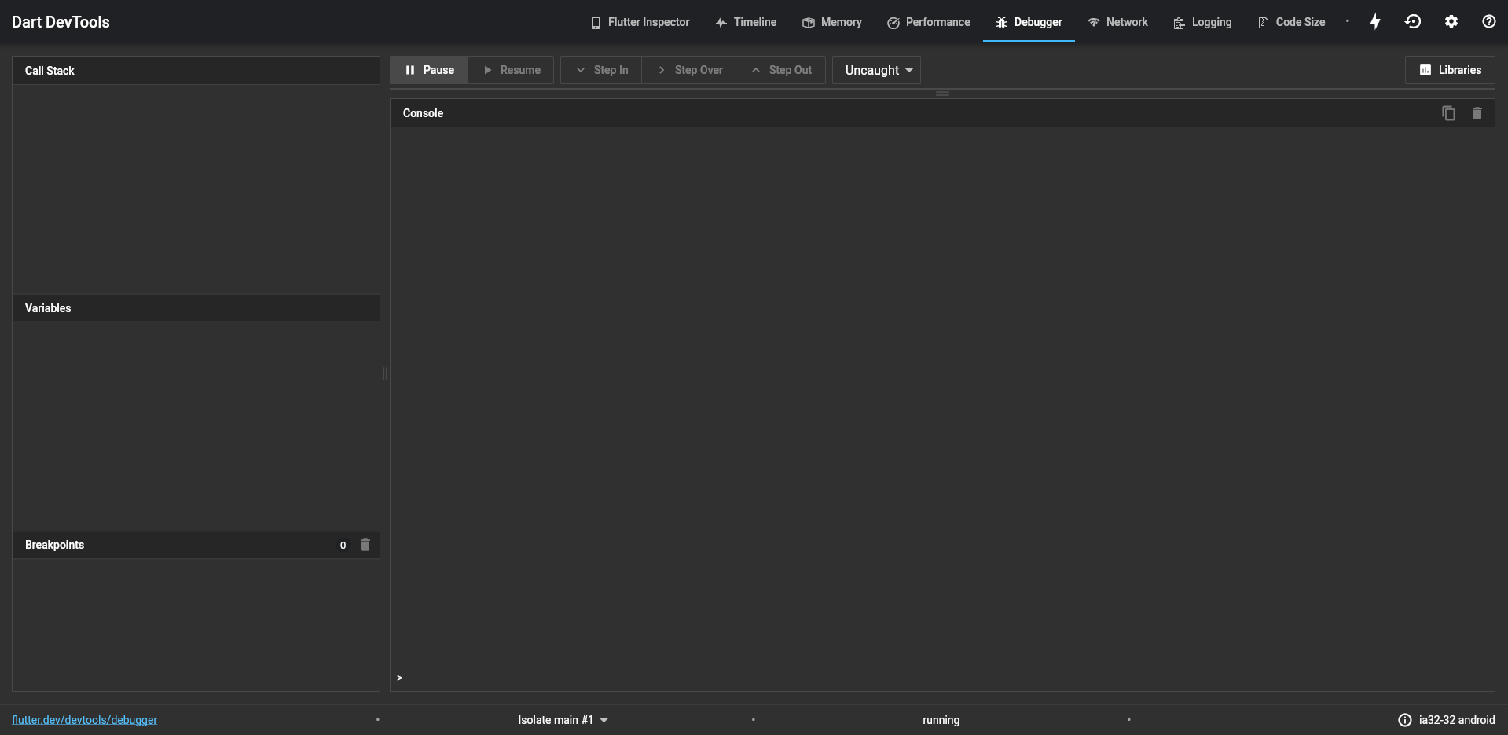Clear the console with the trash icon
This screenshot has height=735, width=1508.
coord(1477,113)
